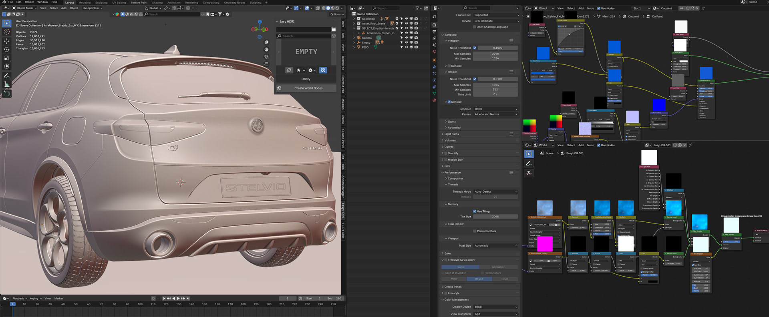Disable the render Denoise checkbox

tap(449, 102)
